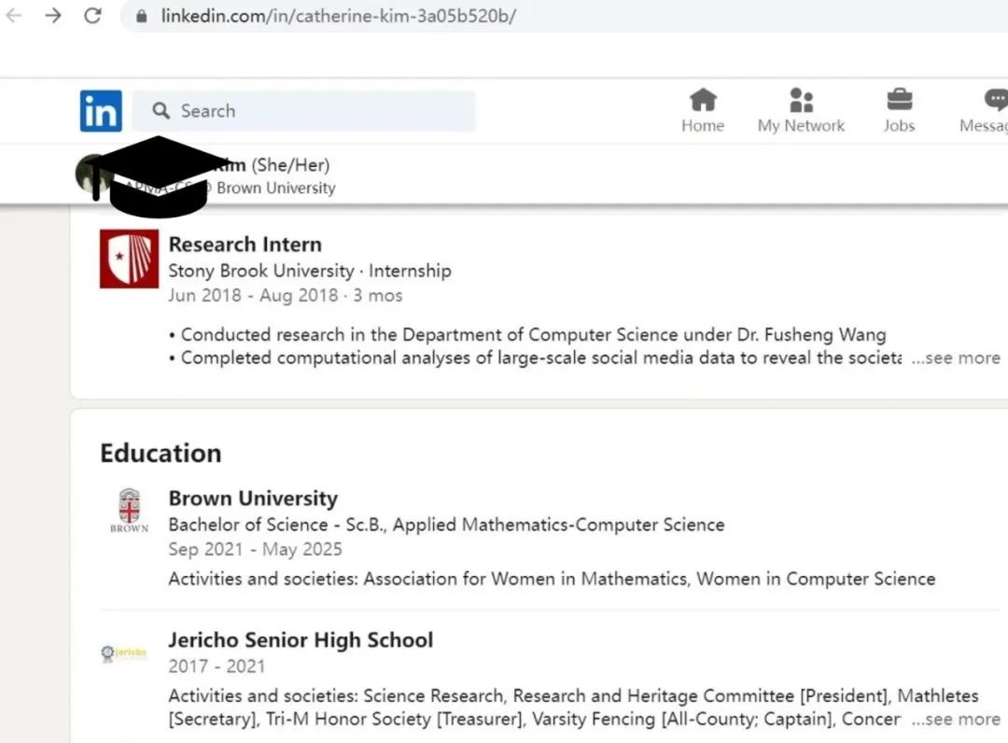Image resolution: width=1008 pixels, height=743 pixels.
Task: Click the LinkedIn logo icon
Action: [101, 111]
